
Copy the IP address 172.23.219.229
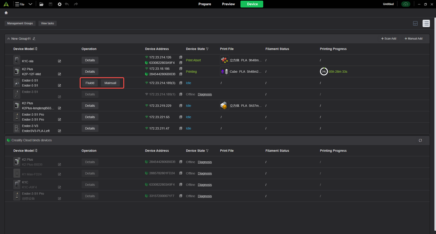[x=181, y=106]
